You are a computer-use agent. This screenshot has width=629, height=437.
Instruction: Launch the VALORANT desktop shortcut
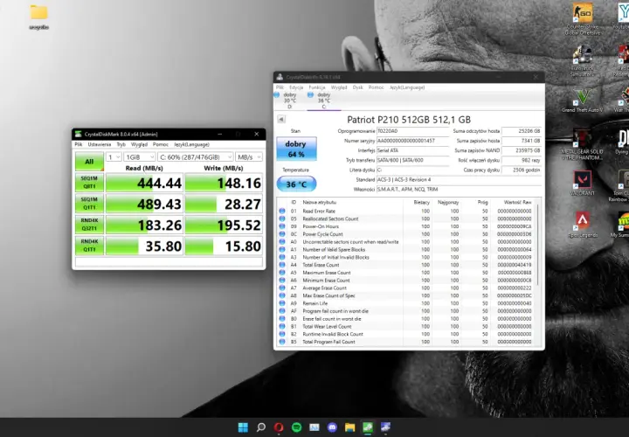583,183
